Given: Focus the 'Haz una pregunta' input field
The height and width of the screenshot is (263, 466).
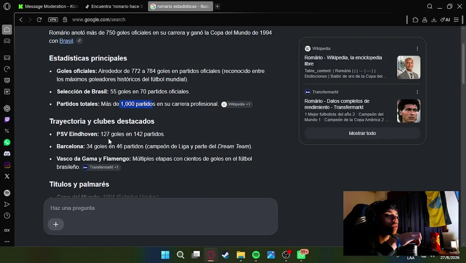Looking at the screenshot, I should click(160, 208).
